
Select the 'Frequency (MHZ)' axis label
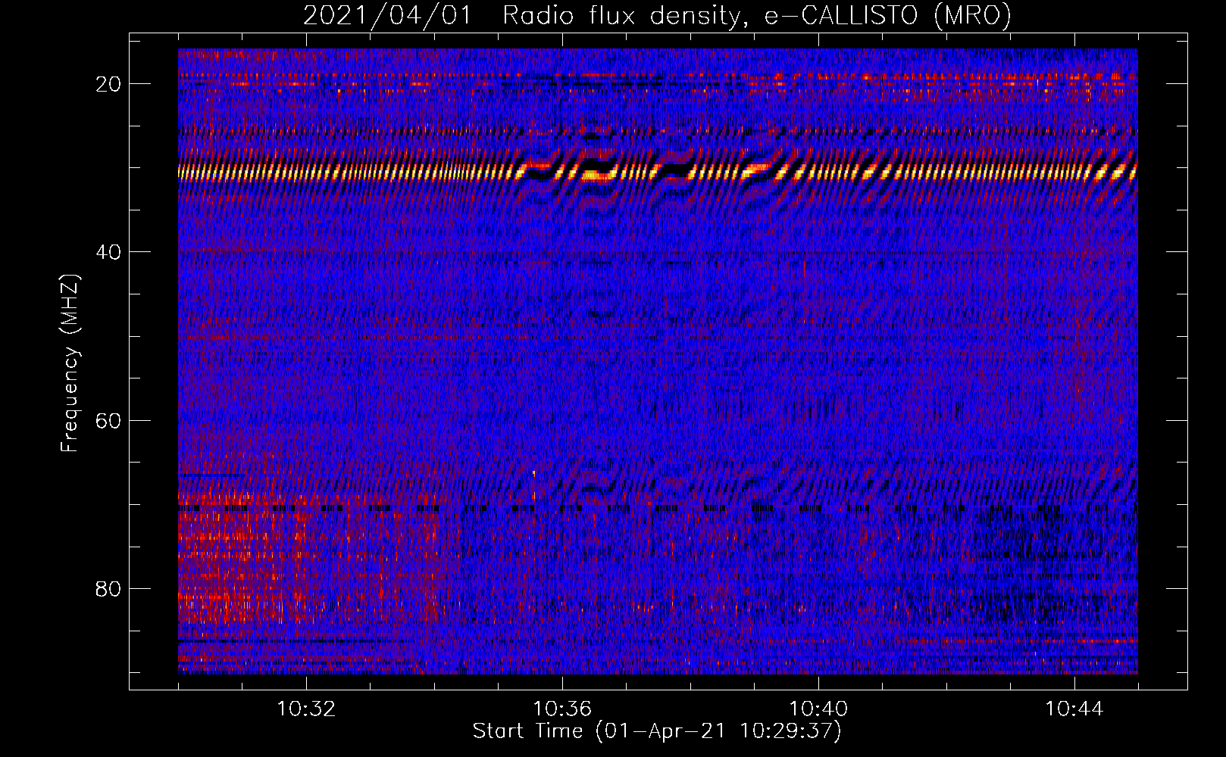tap(70, 363)
